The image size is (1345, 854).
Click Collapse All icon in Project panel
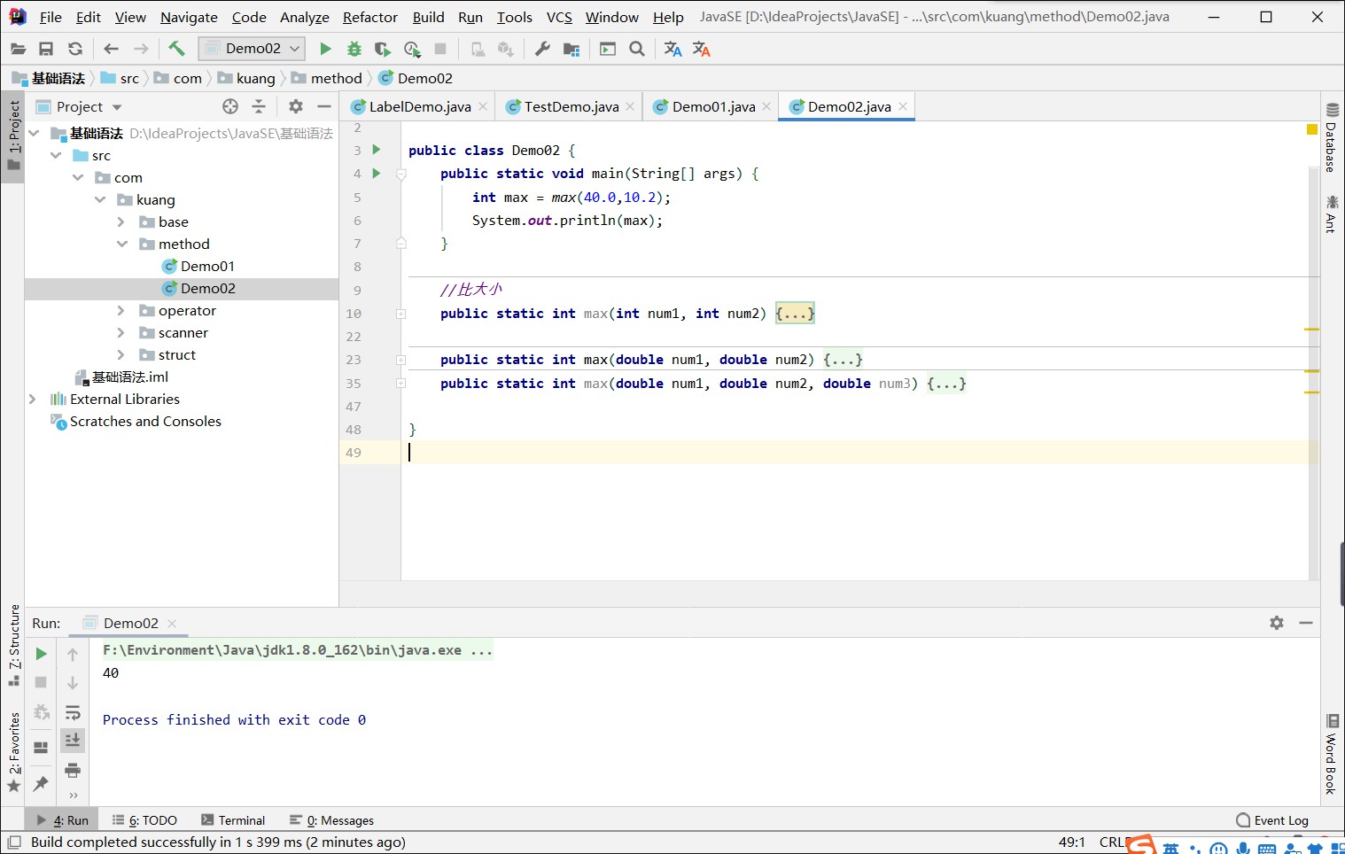pos(259,106)
